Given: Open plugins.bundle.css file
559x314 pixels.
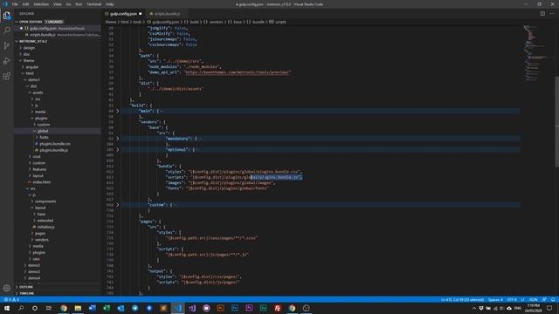Looking at the screenshot, I should tap(54, 144).
